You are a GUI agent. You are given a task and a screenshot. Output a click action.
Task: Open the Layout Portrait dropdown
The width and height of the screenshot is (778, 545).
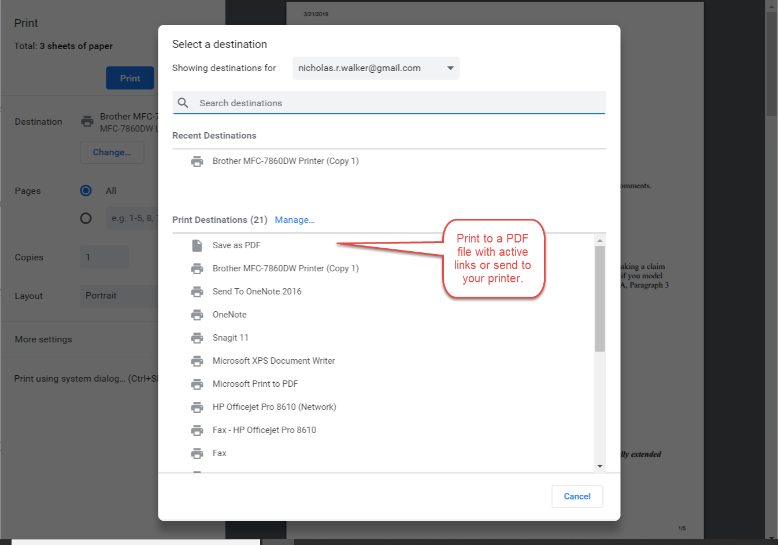coord(119,296)
